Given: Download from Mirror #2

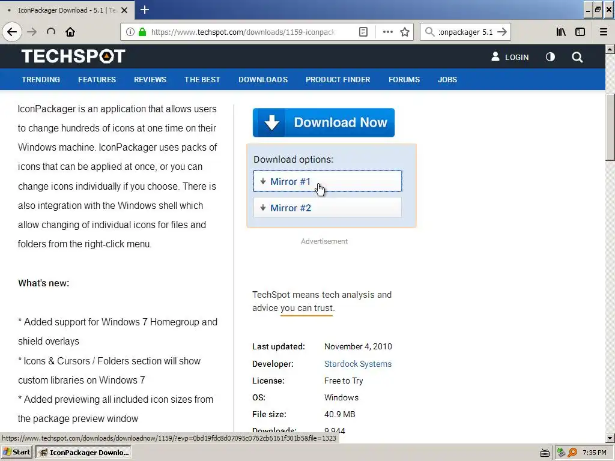Looking at the screenshot, I should pyautogui.click(x=327, y=207).
